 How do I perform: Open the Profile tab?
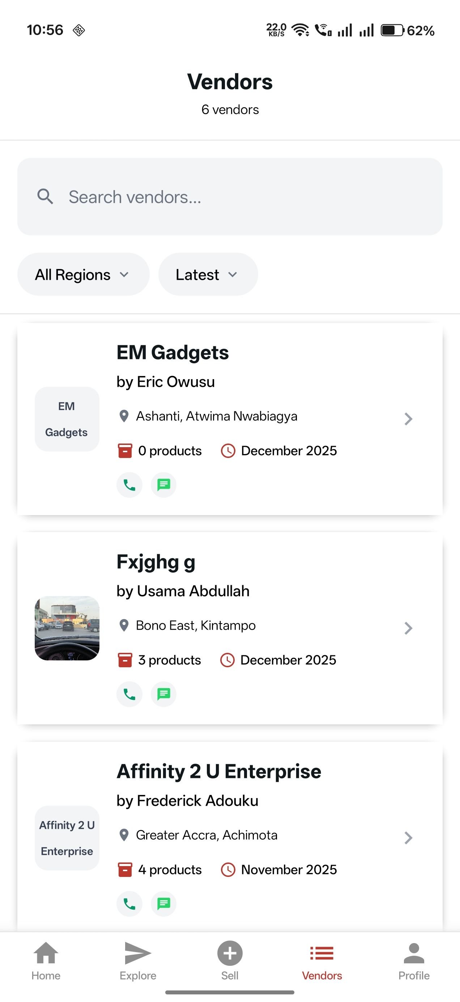[x=414, y=961]
